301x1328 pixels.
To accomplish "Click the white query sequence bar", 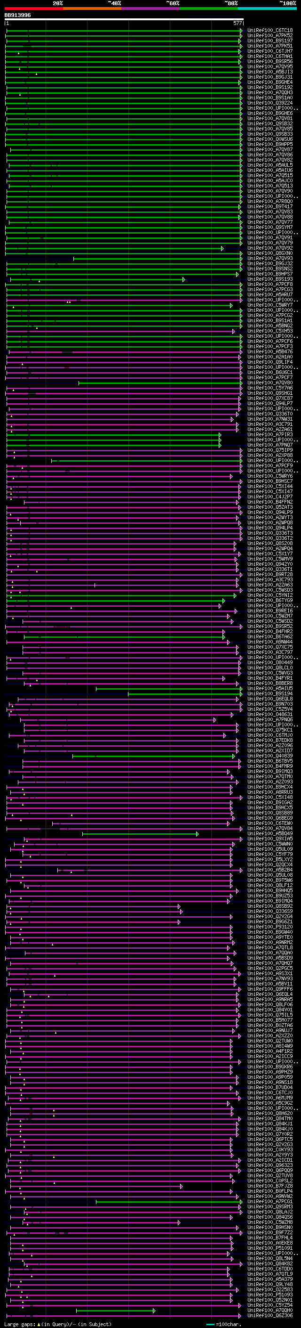I will tap(124, 20).
